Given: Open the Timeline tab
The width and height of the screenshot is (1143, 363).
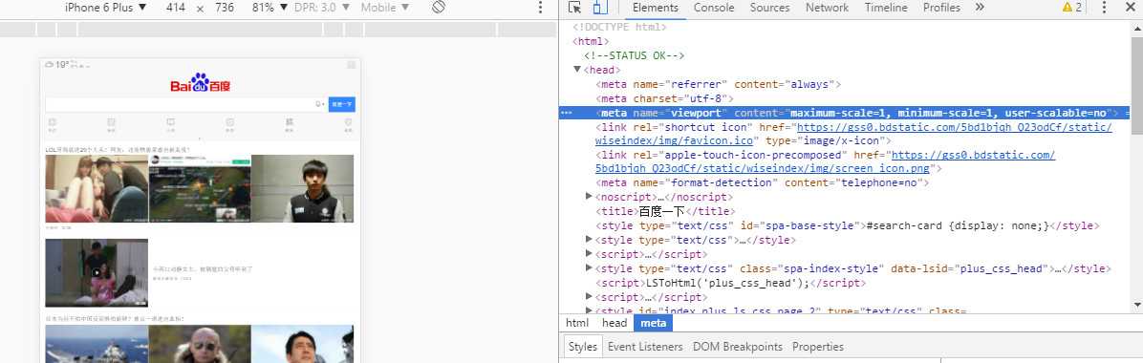Looking at the screenshot, I should (887, 8).
